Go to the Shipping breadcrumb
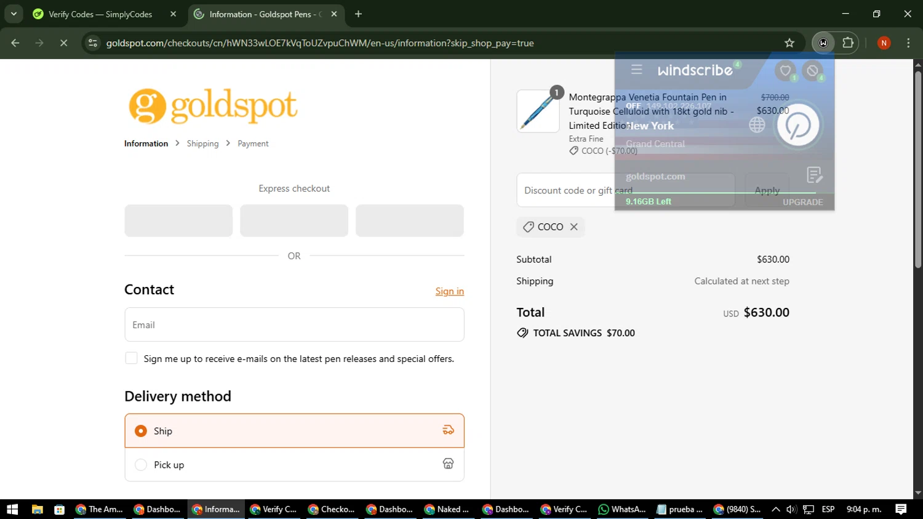This screenshot has height=519, width=923. (202, 143)
